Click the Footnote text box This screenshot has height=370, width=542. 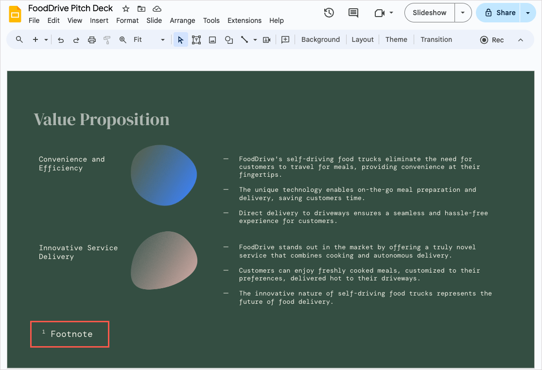(70, 334)
